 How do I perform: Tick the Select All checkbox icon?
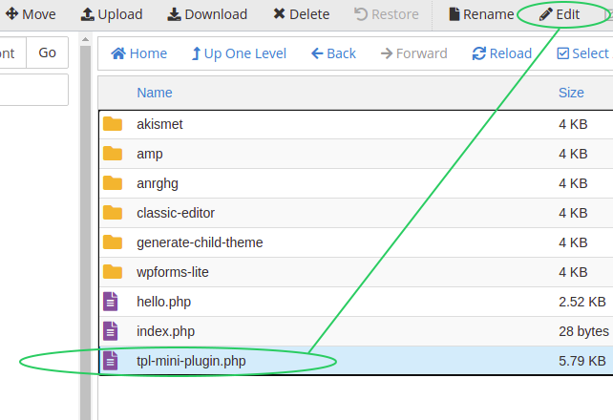tap(563, 53)
